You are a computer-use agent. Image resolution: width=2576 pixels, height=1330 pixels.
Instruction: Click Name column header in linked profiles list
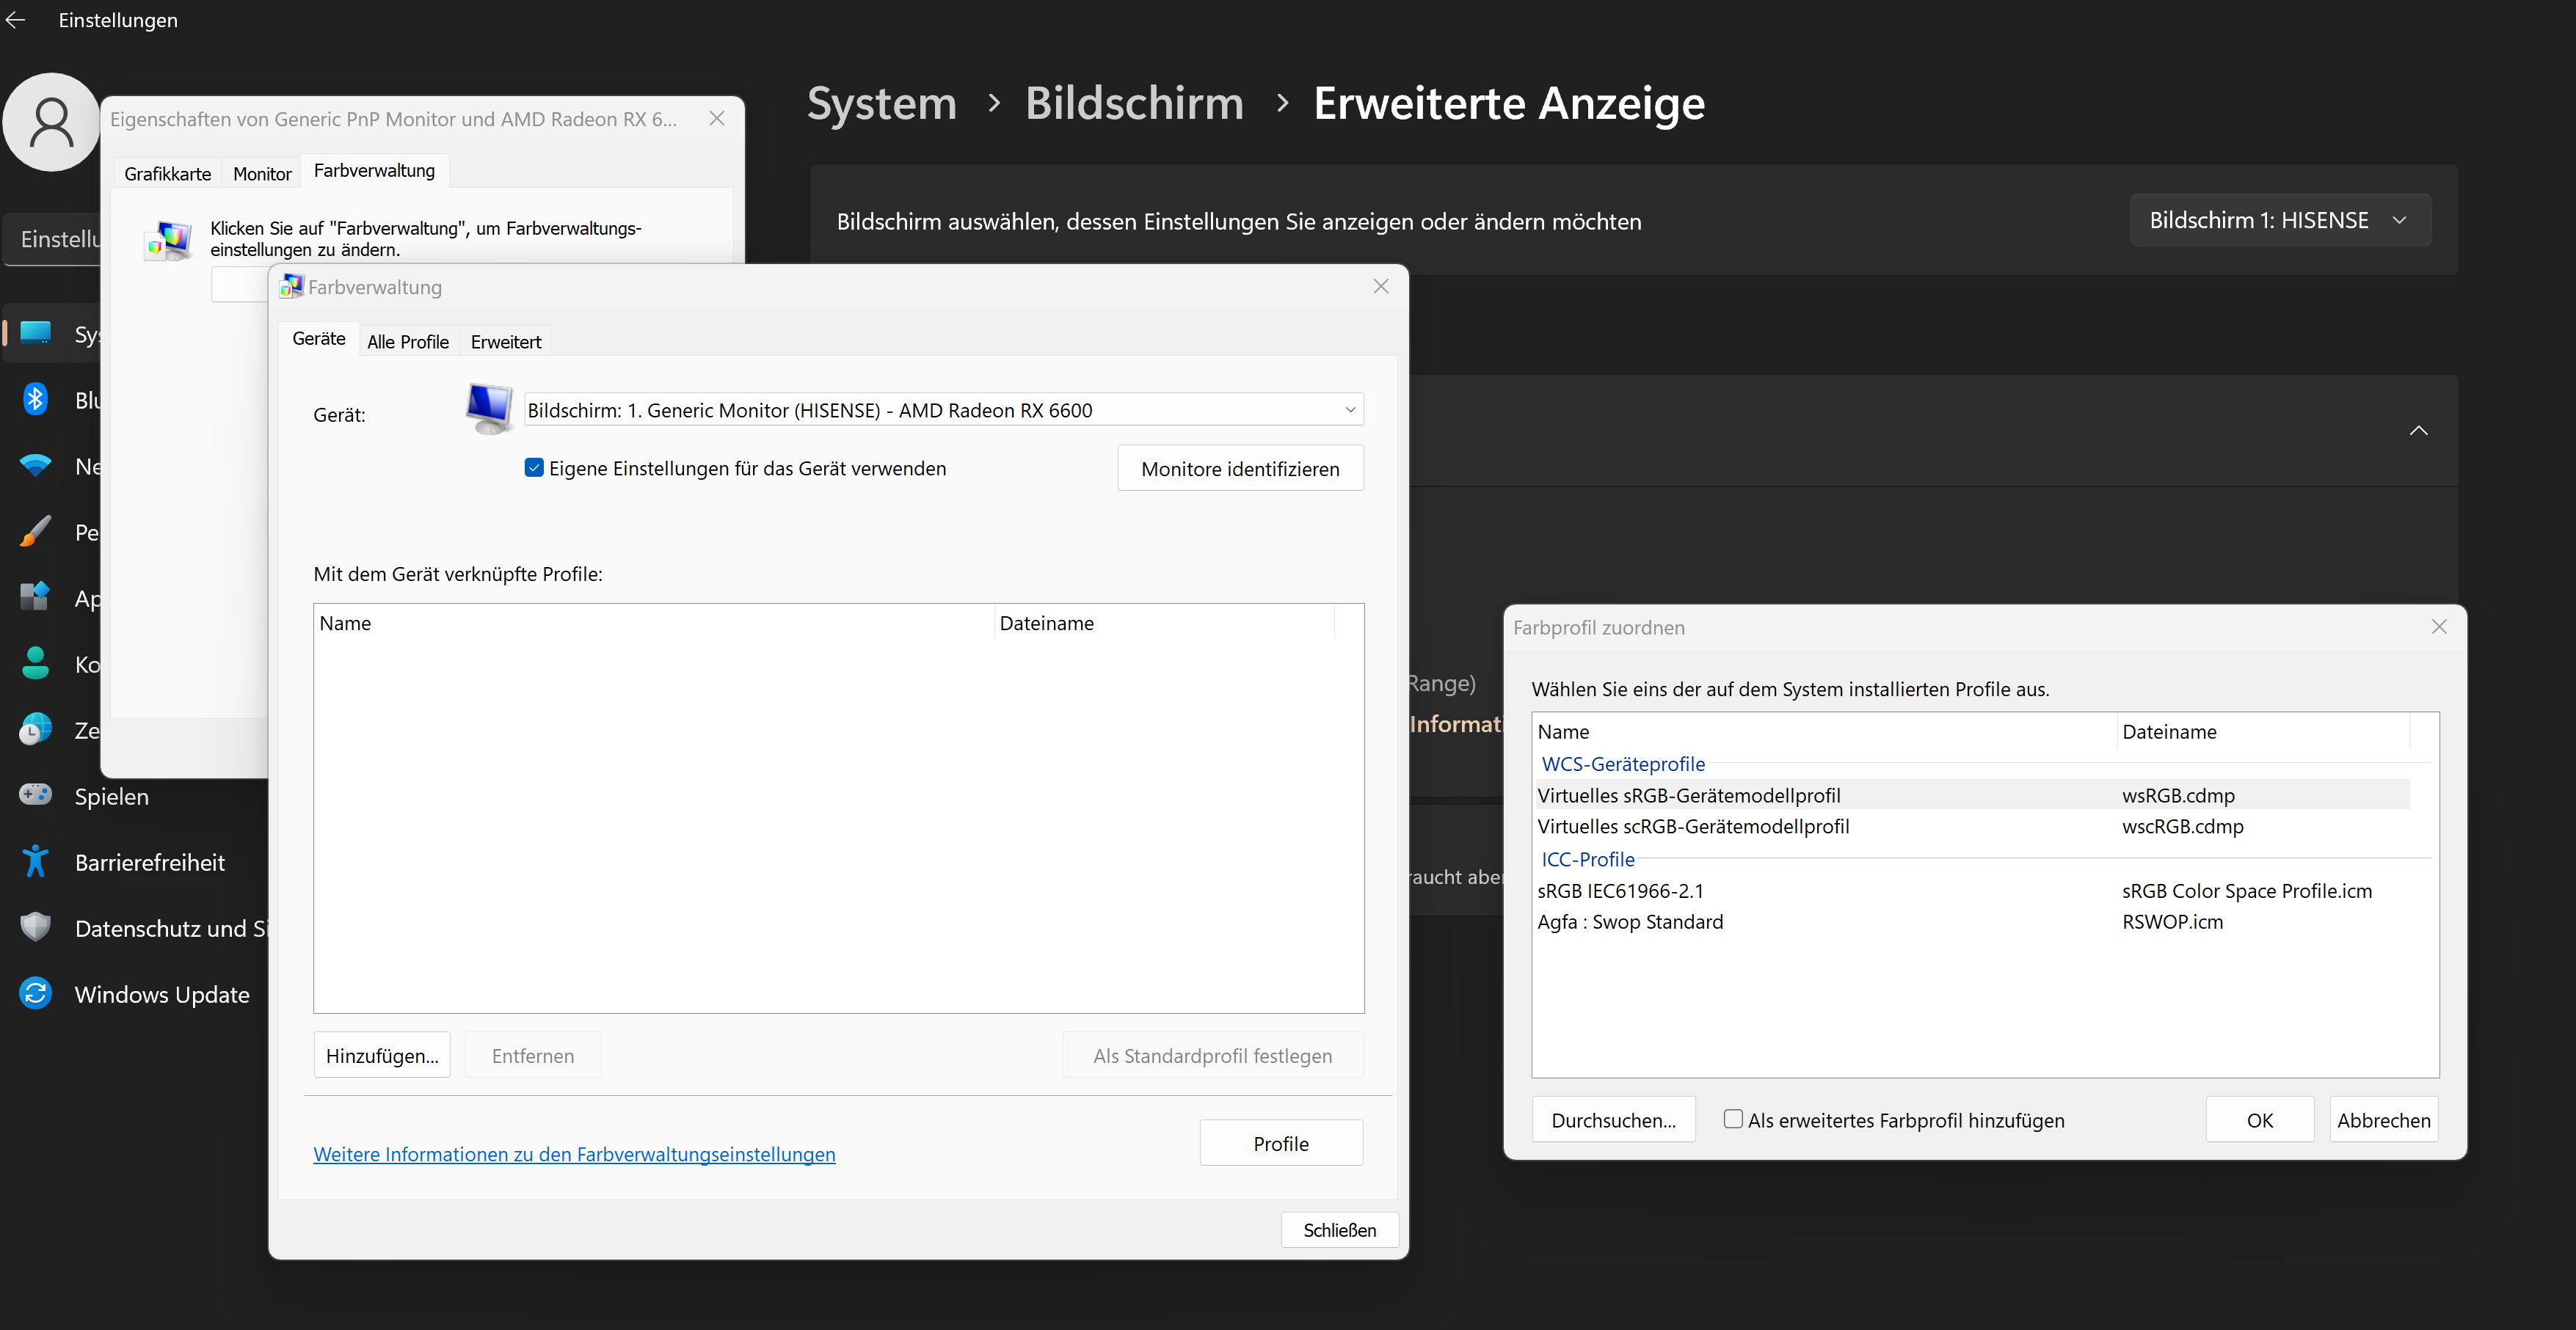point(654,624)
